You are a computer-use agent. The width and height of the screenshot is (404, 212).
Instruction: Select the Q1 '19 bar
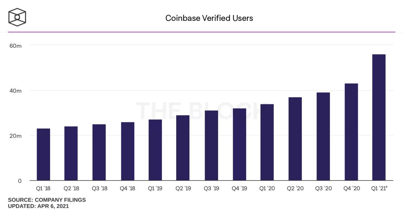(x=155, y=150)
